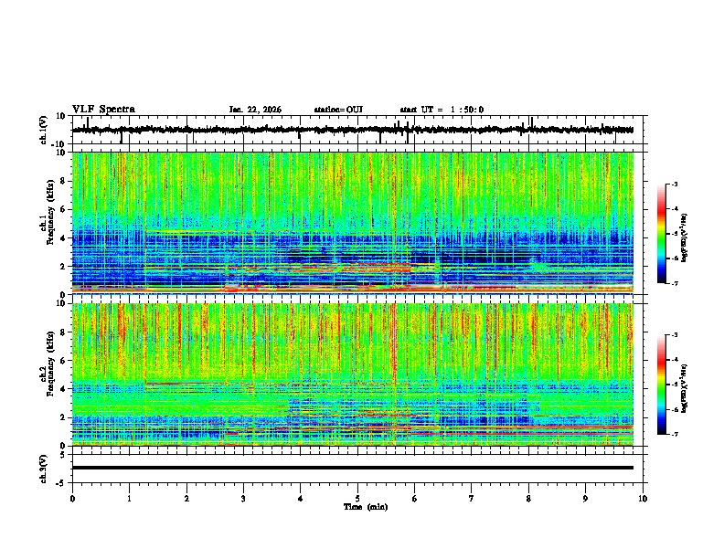Click the "6" kHz tick on ch.1 frequency axis

(x=63, y=209)
